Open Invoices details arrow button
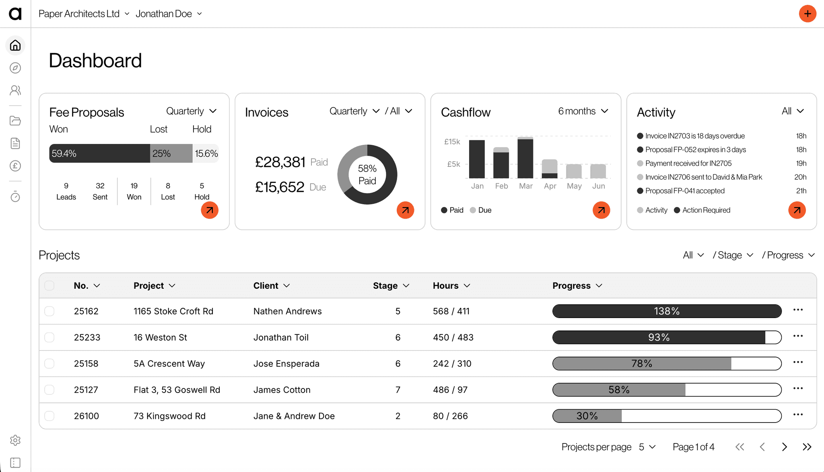Screen dimensions: 824x472 point(405,210)
